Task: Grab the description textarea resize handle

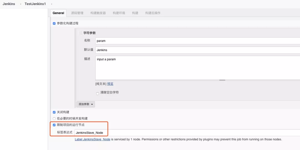Action: tap(222, 80)
